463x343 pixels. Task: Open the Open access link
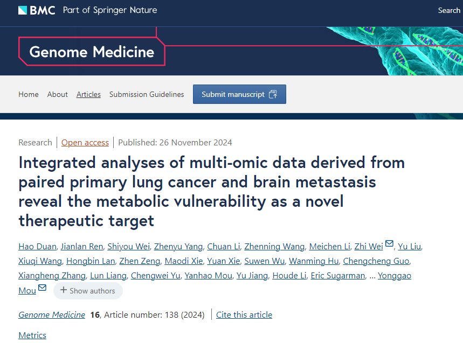coord(85,143)
